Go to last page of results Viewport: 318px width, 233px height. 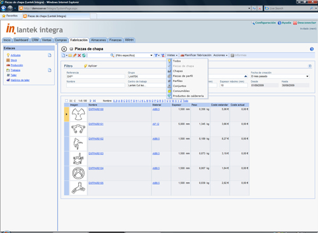[x=94, y=101]
